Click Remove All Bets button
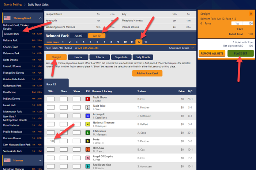Image resolution: width=256 pixels, height=170 pixels. 212,53
